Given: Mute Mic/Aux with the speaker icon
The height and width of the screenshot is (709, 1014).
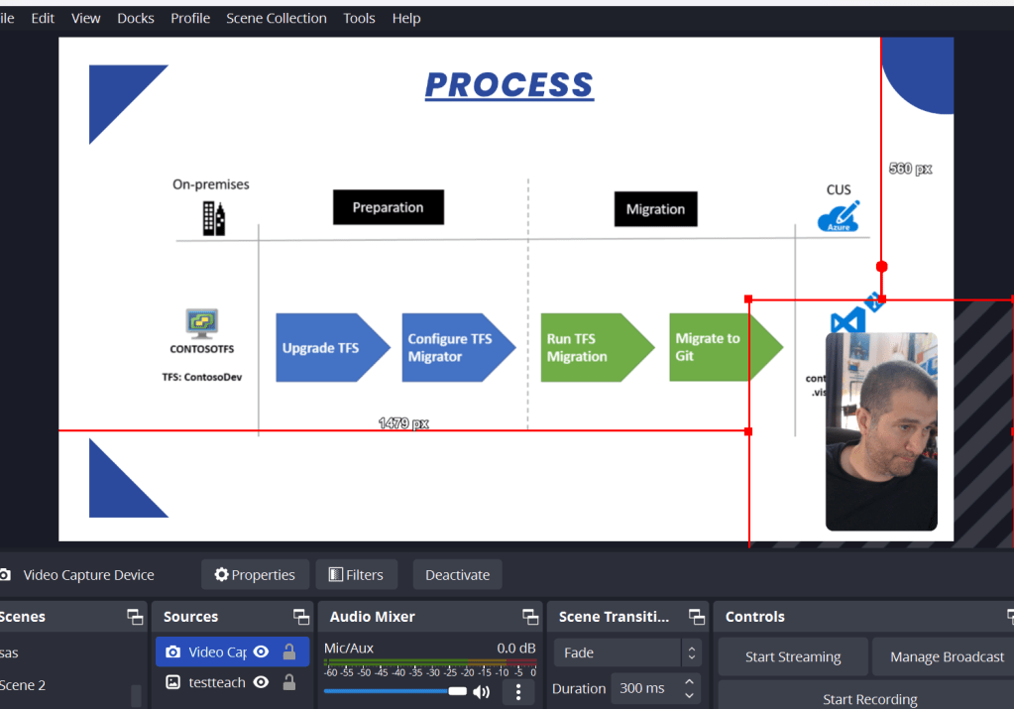Looking at the screenshot, I should pyautogui.click(x=481, y=692).
